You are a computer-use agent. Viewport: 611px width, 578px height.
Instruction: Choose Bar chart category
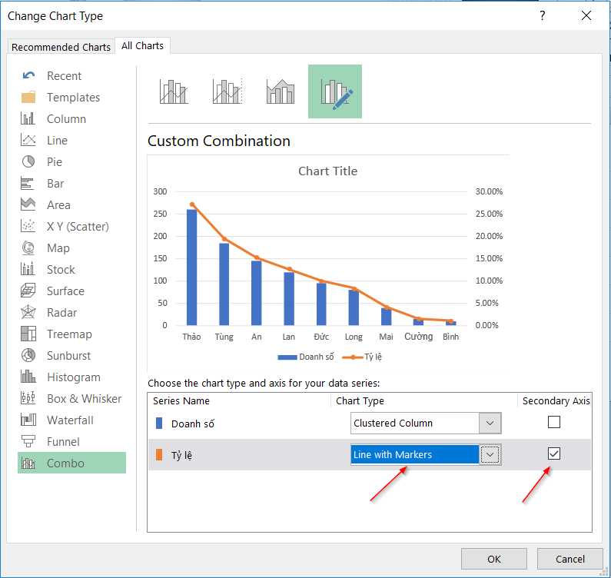tap(71, 183)
